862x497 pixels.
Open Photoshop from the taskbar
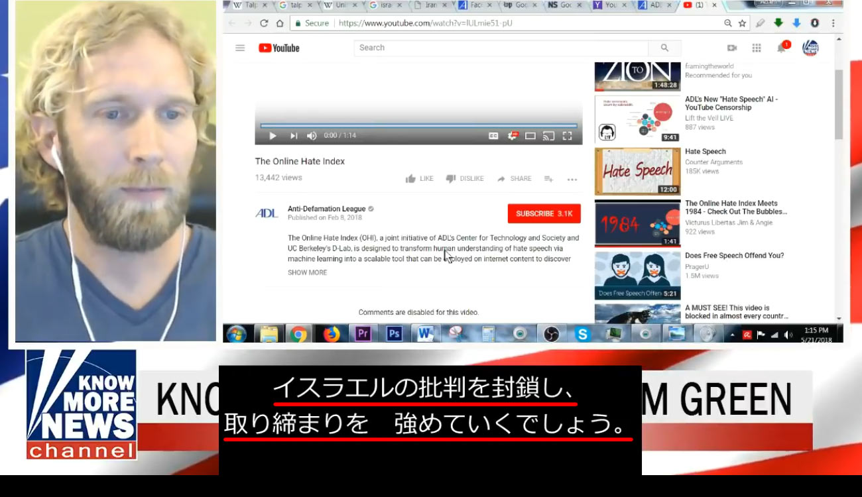point(394,334)
